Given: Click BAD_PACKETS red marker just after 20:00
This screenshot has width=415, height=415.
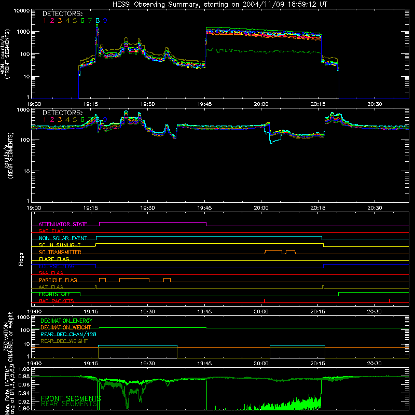Looking at the screenshot, I should [x=265, y=301].
